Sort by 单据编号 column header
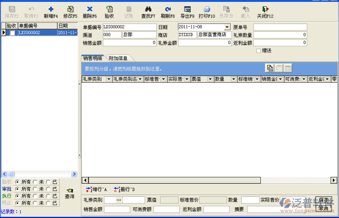Image resolution: width=339 pixels, height=218 pixels. (x=38, y=26)
